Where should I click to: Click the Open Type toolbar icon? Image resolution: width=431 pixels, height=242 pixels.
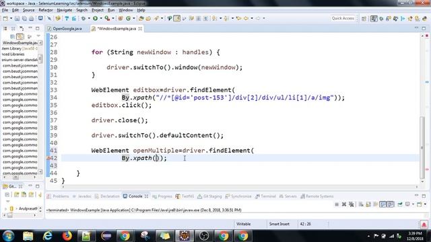point(141,18)
